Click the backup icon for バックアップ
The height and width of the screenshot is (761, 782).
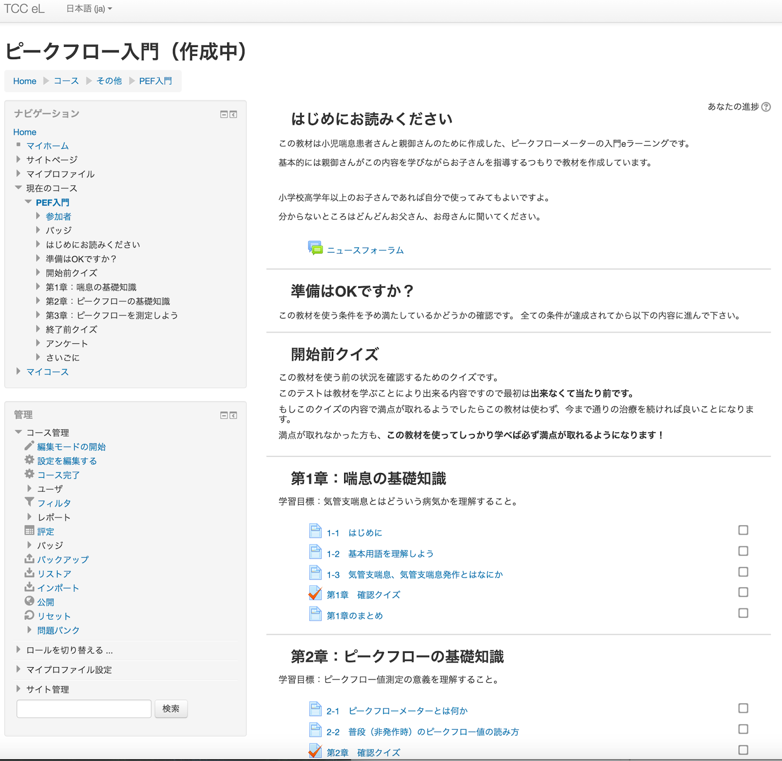(29, 559)
